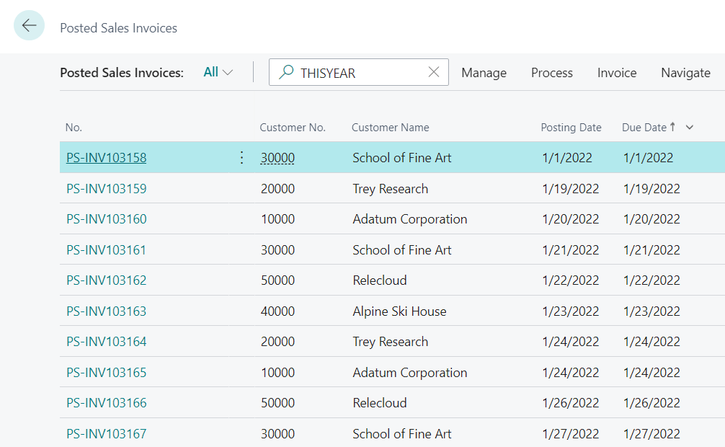725x447 pixels.
Task: Clear the THISYEAR search with the X icon
Action: coord(433,72)
